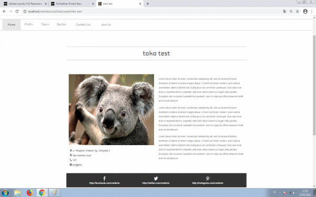Launch Firefox from the taskbar
Viewport: 316px width, 197px height.
pyautogui.click(x=29, y=193)
